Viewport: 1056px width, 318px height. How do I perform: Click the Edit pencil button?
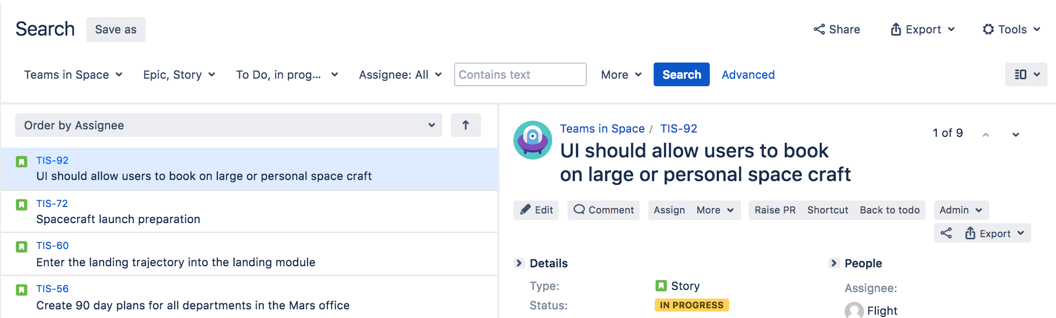click(536, 210)
